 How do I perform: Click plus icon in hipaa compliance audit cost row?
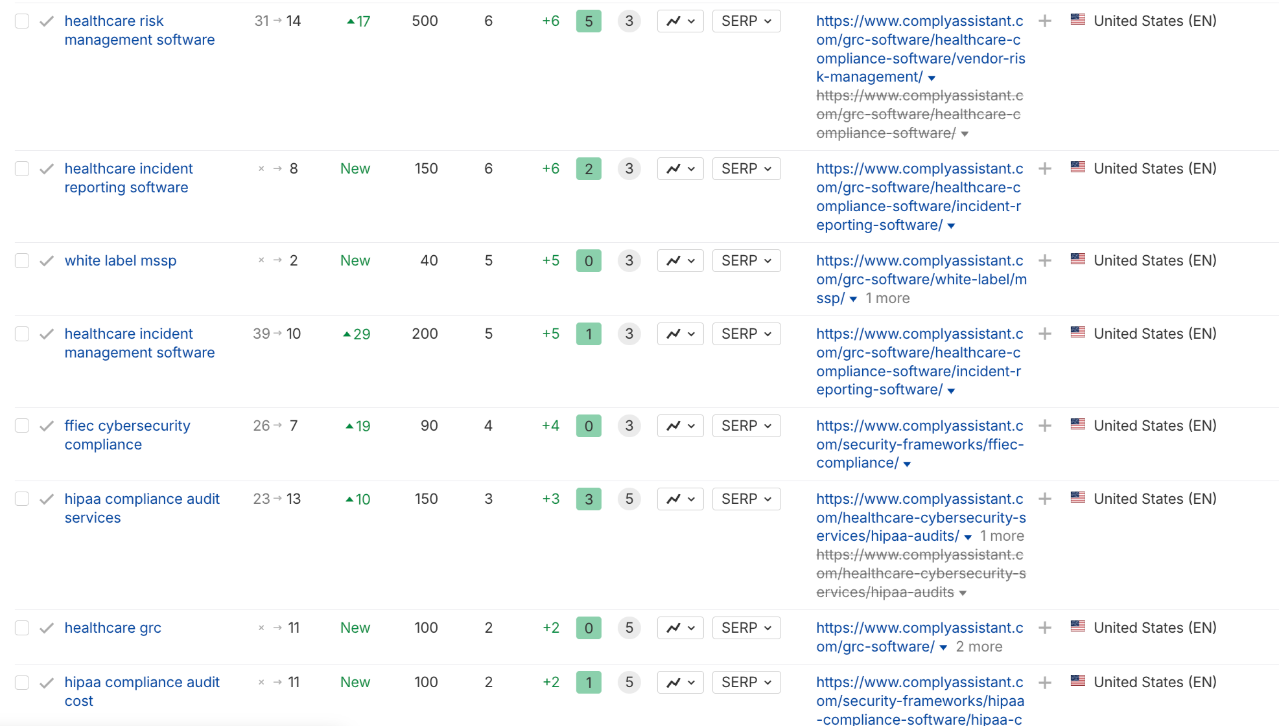[x=1045, y=683]
